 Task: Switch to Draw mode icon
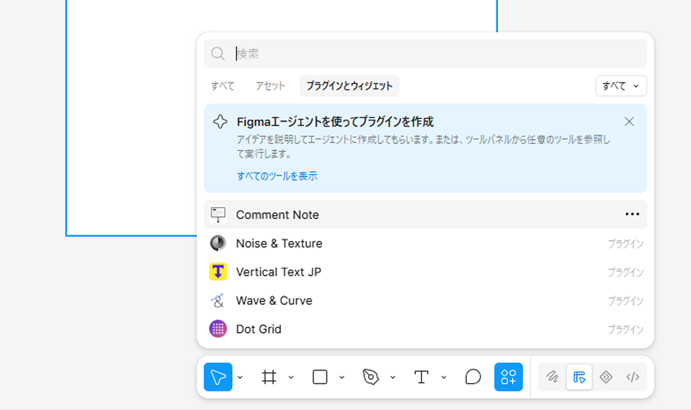pos(552,377)
